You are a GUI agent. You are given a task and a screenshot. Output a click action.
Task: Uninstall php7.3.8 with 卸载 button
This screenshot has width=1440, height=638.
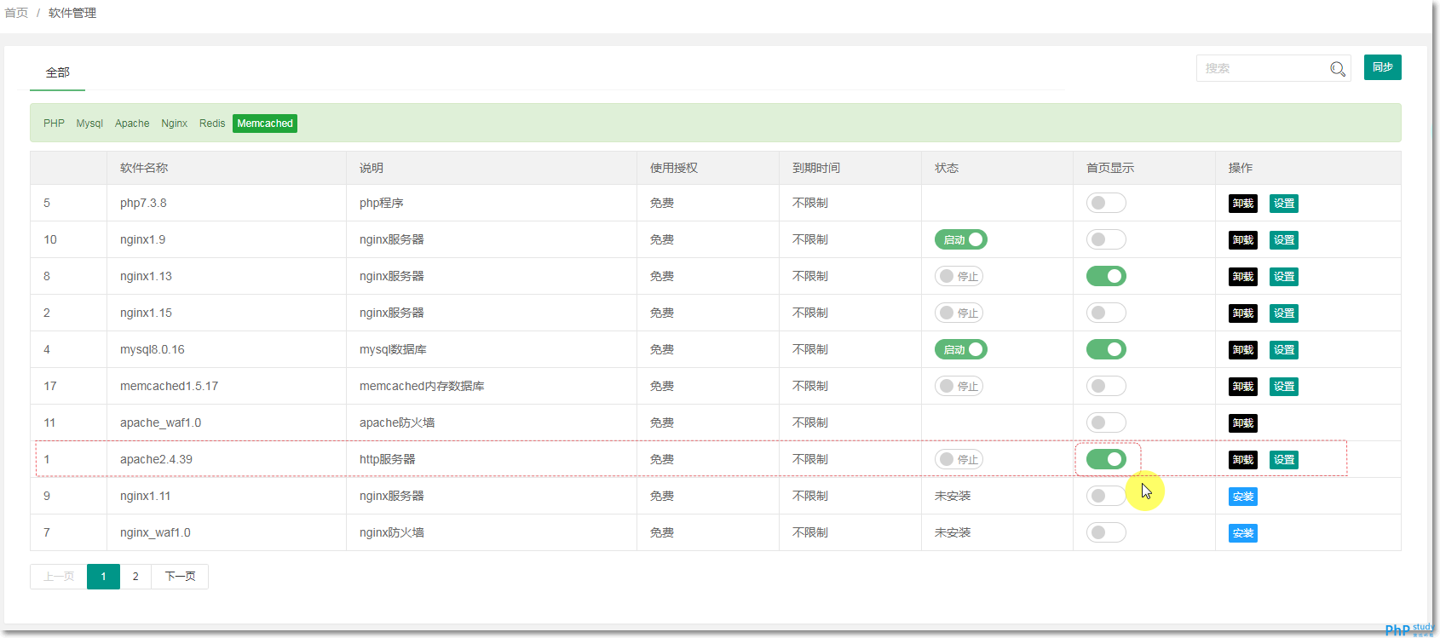point(1242,204)
